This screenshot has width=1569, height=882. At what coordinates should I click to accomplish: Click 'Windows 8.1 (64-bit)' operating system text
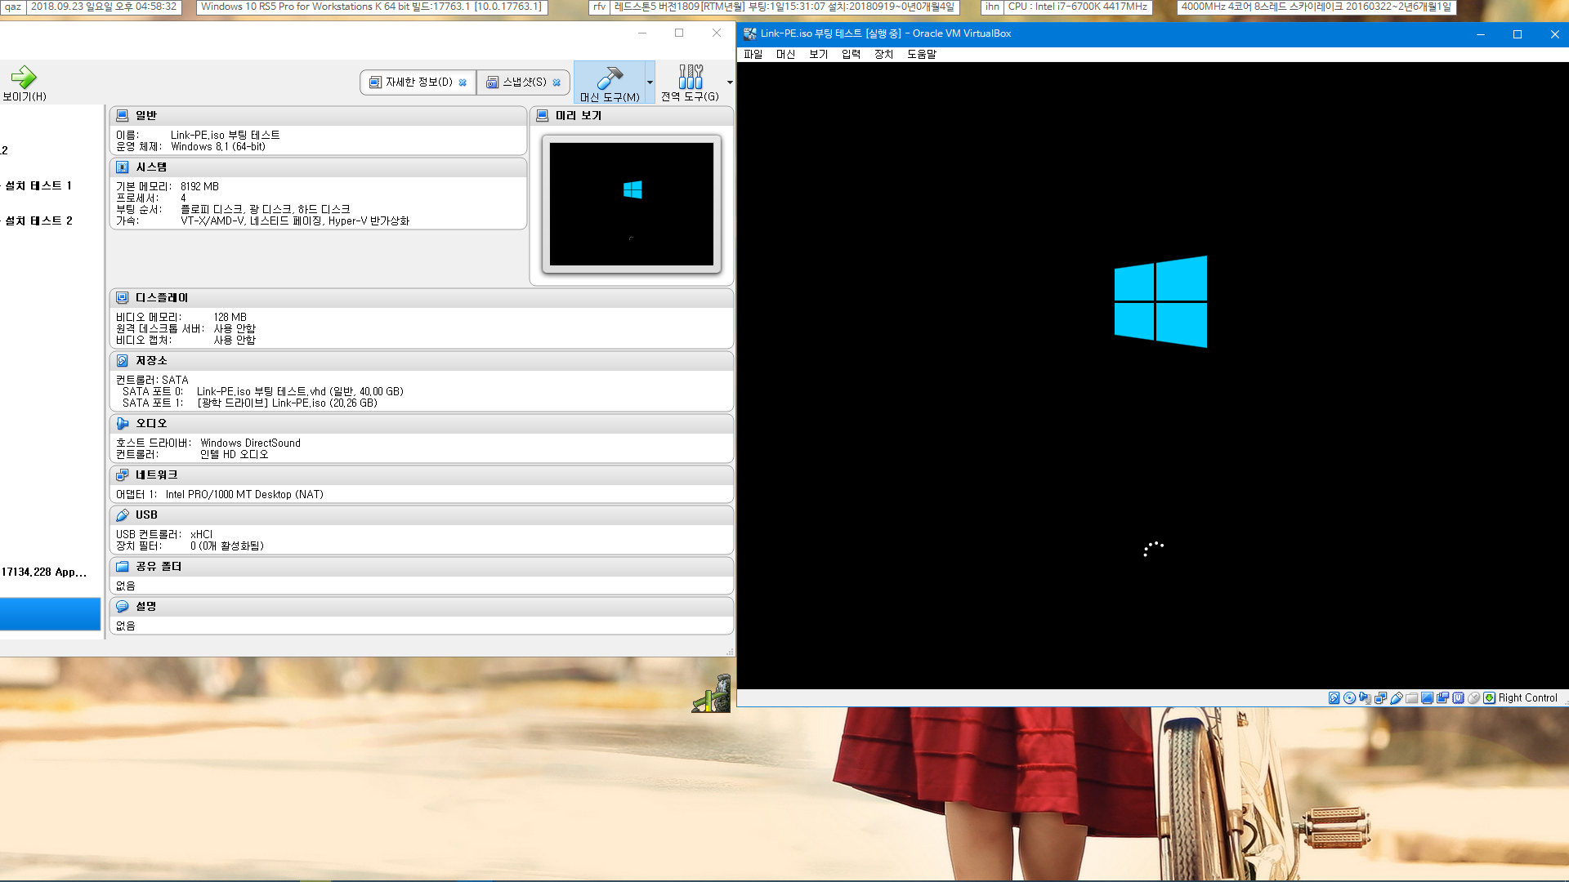coord(218,146)
